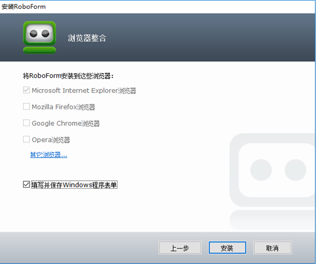Image resolution: width=316 pixels, height=264 pixels.
Task: Click the left eye of the RoboForm logo
Action: pos(33,33)
